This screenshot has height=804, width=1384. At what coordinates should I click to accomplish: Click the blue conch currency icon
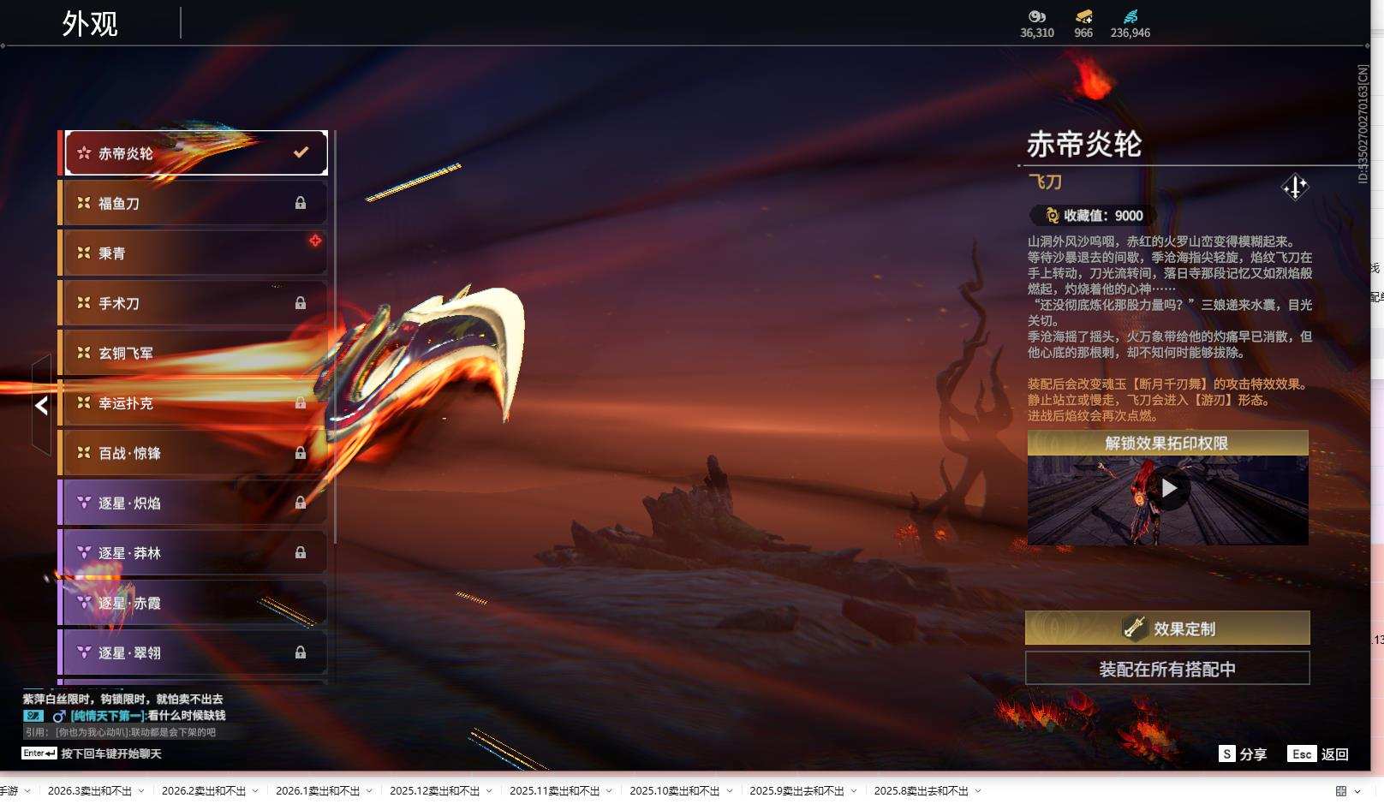click(x=1132, y=15)
